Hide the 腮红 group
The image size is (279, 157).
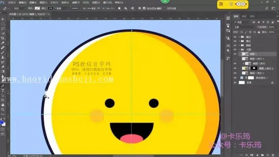point(235,41)
